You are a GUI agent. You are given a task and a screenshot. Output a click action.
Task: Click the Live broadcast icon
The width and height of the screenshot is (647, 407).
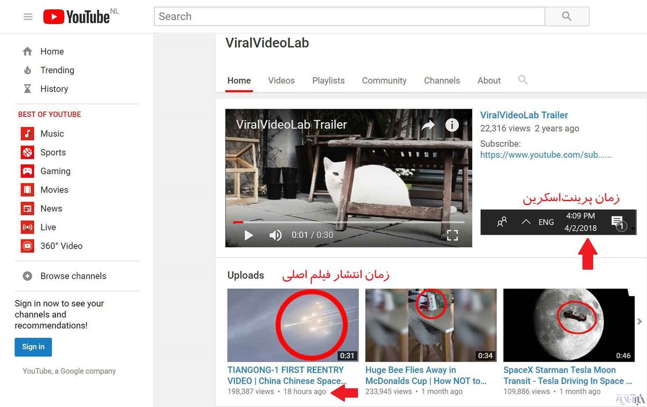click(x=27, y=227)
